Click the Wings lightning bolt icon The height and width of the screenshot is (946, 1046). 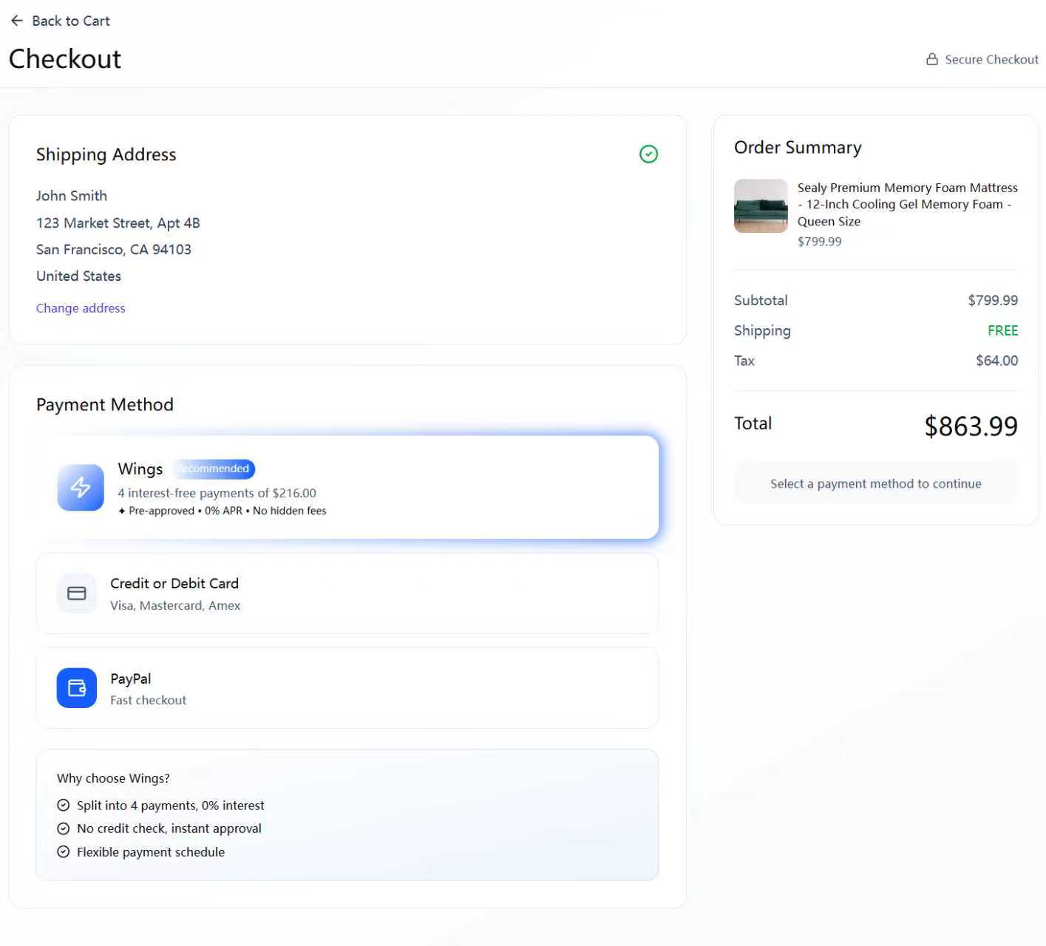(x=81, y=487)
